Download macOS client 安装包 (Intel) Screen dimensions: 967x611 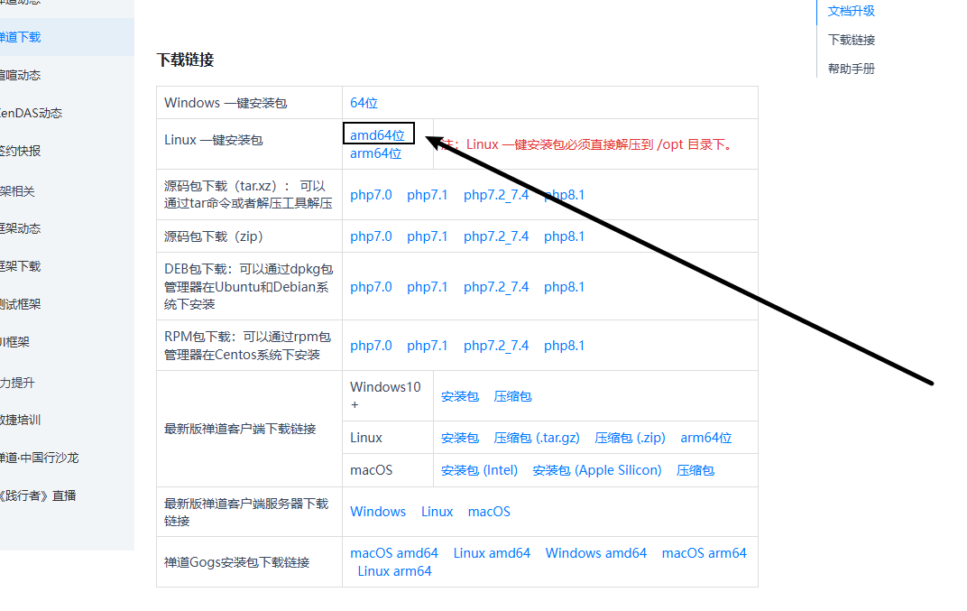point(479,470)
